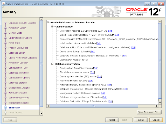Open the Database Storage step

(x=18, y=83)
